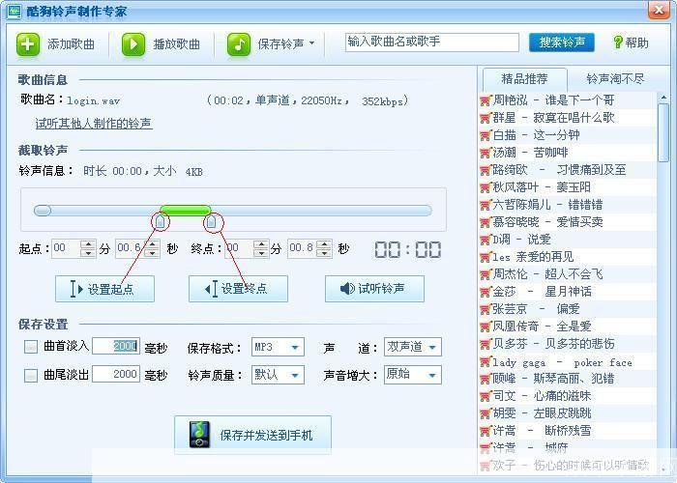Click the 设置起点 button
Image resolution: width=677 pixels, height=483 pixels.
(x=104, y=289)
